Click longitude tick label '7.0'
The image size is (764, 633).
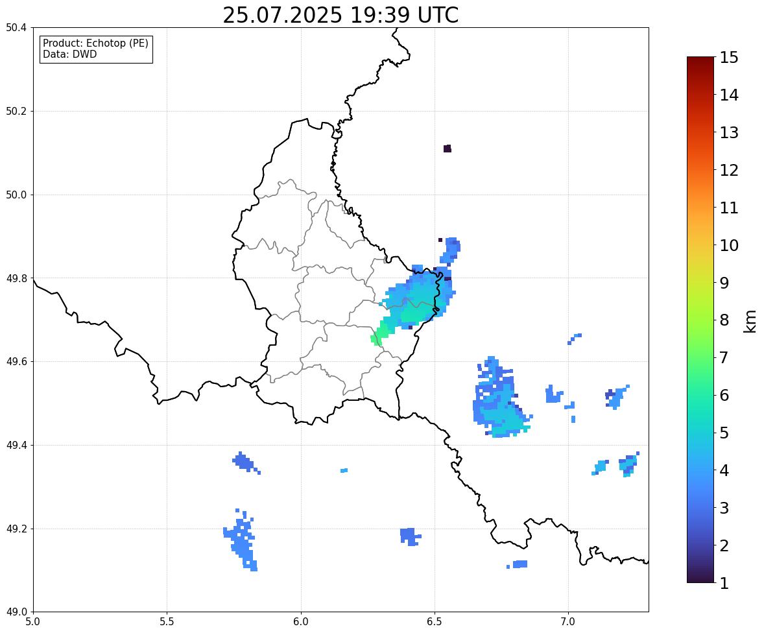(569, 622)
